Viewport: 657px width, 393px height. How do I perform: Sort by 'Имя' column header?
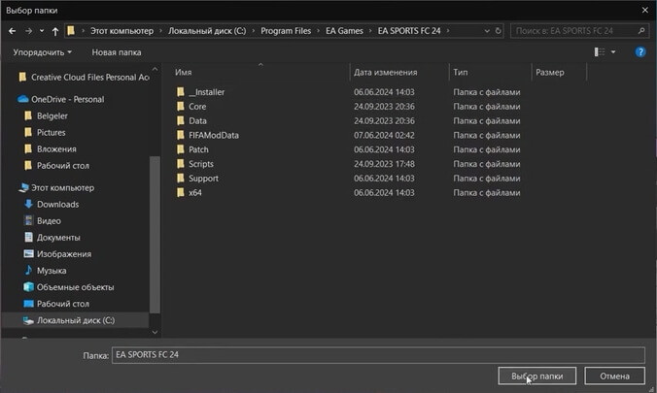pyautogui.click(x=183, y=73)
